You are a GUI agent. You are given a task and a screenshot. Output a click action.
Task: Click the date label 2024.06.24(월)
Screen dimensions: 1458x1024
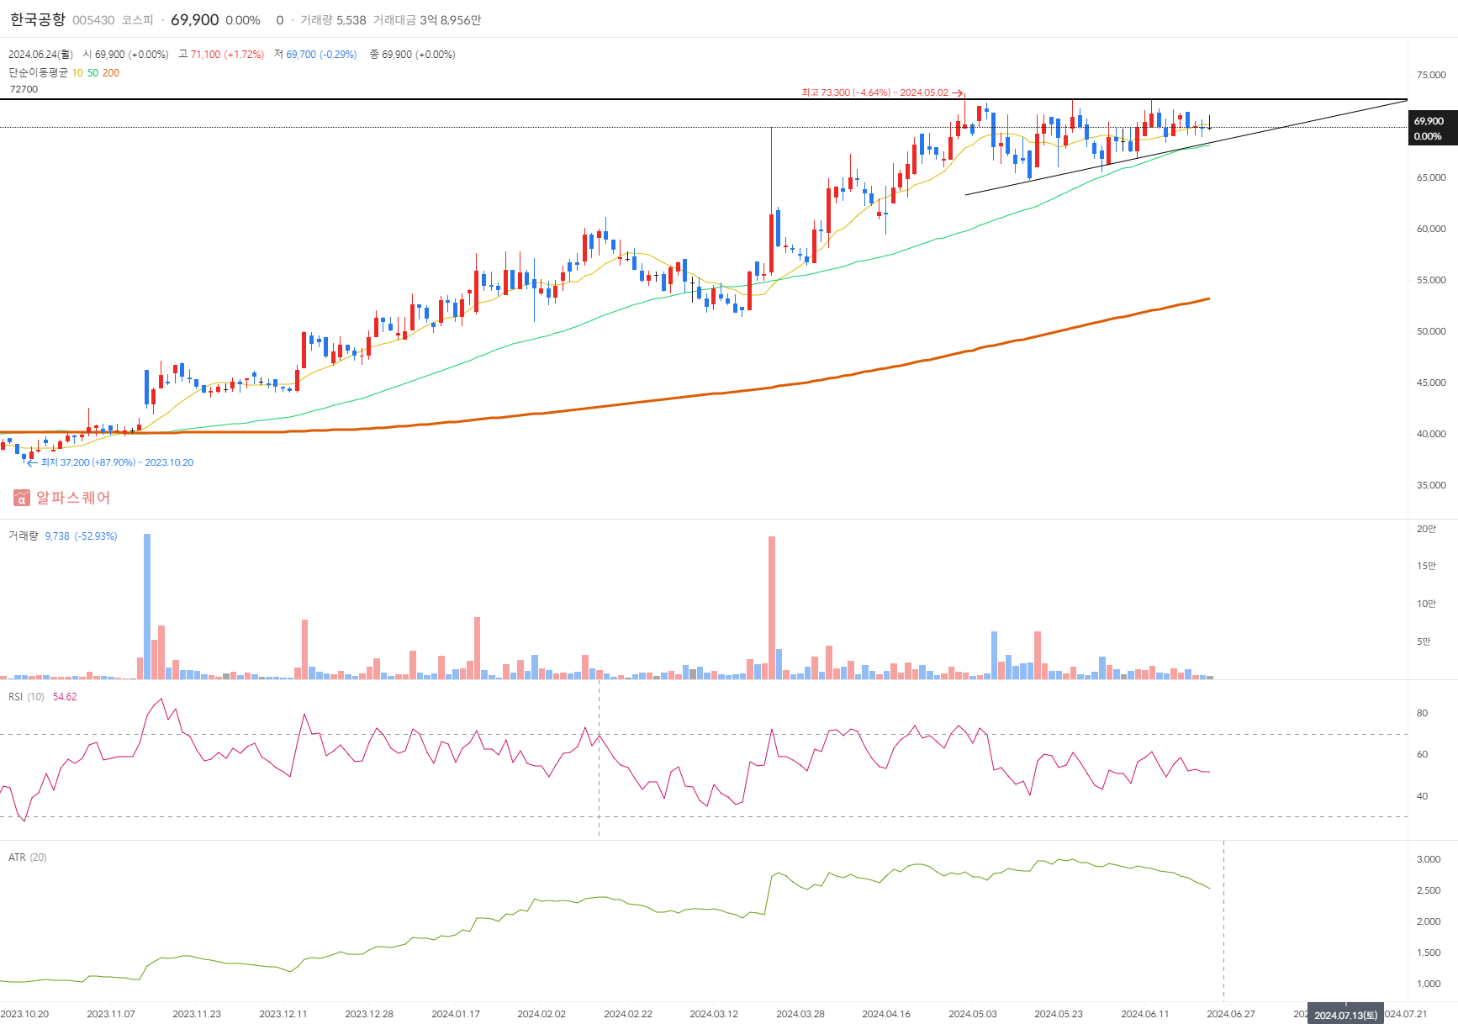41,55
